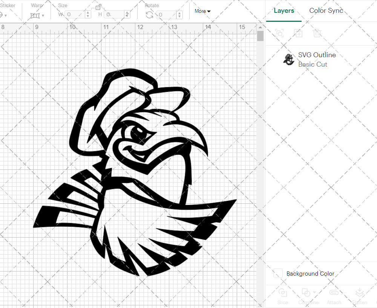Click the duplicate layer icon
The height and width of the screenshot is (308, 377).
[299, 33]
